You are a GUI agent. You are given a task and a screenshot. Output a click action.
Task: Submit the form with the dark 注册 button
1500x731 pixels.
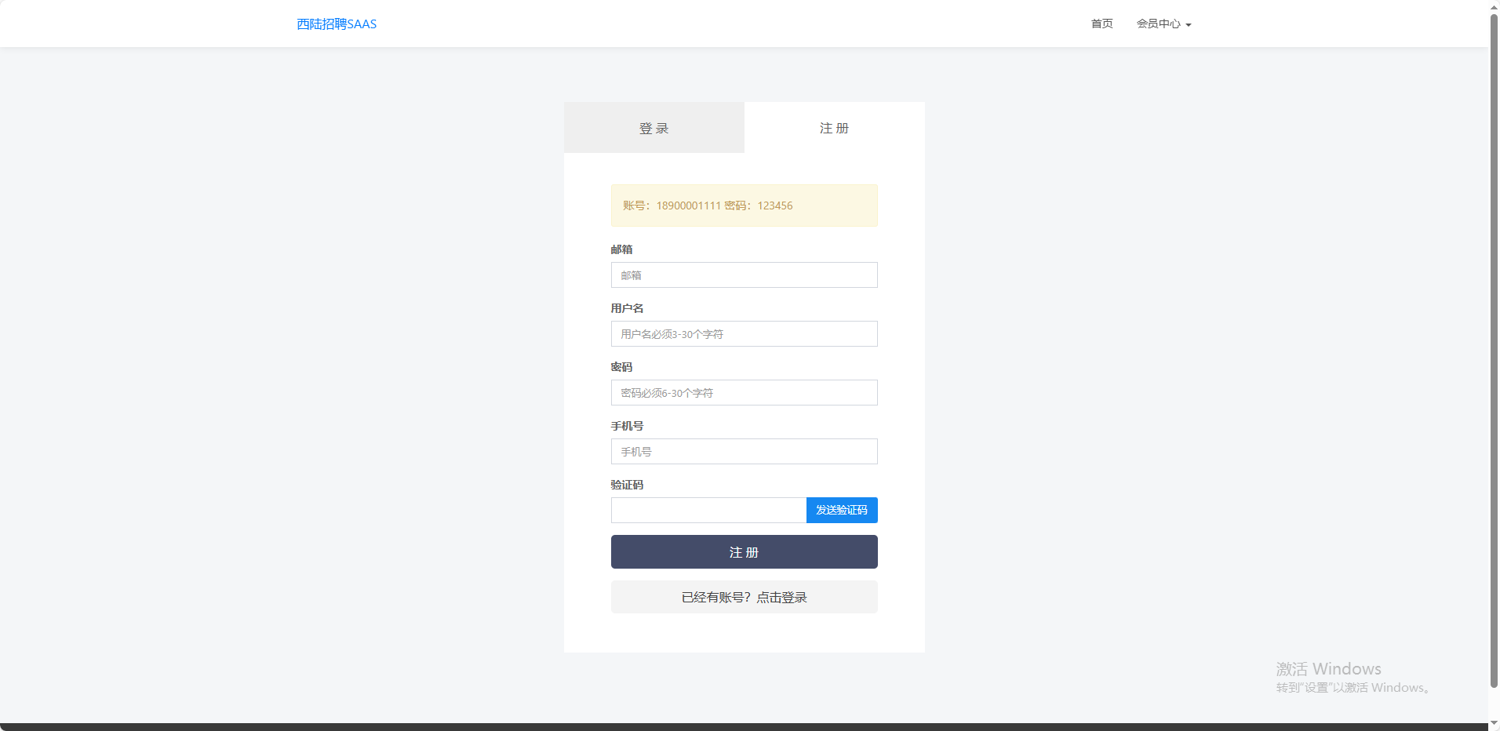point(744,552)
